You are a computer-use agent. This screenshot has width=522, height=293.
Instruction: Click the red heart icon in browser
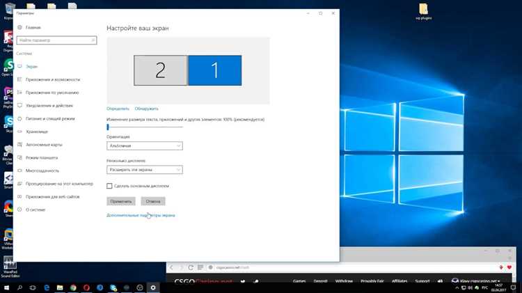[x=509, y=267]
